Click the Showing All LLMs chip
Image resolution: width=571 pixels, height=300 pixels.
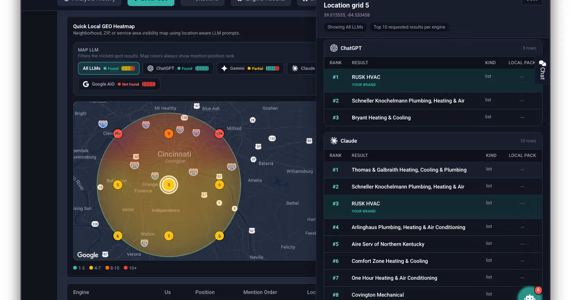tap(345, 27)
